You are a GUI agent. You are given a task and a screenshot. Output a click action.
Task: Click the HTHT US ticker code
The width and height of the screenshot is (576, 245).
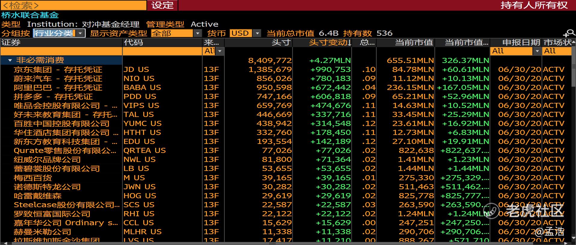click(x=142, y=133)
